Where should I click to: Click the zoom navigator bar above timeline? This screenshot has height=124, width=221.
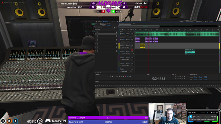(x=139, y=26)
